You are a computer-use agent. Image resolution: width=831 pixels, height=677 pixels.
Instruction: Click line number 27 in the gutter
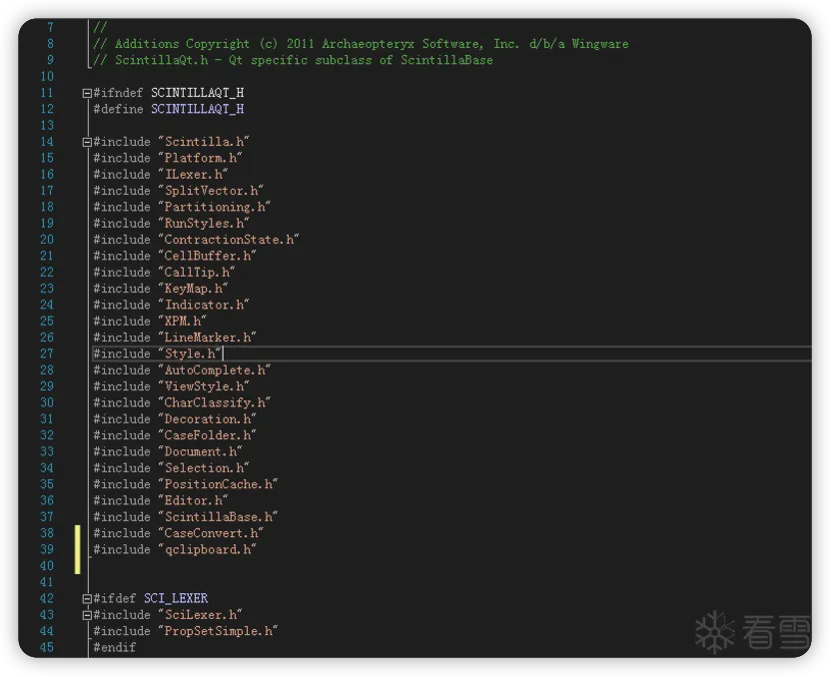[x=47, y=353]
